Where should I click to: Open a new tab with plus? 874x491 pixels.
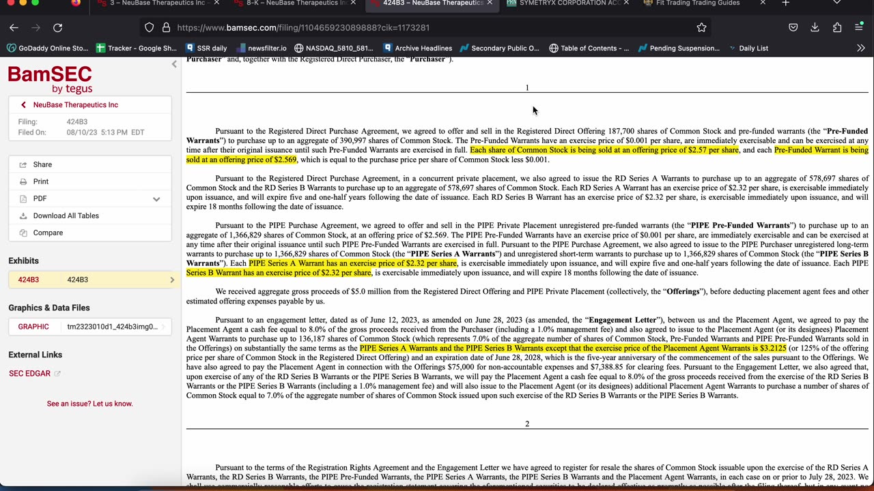(x=785, y=3)
